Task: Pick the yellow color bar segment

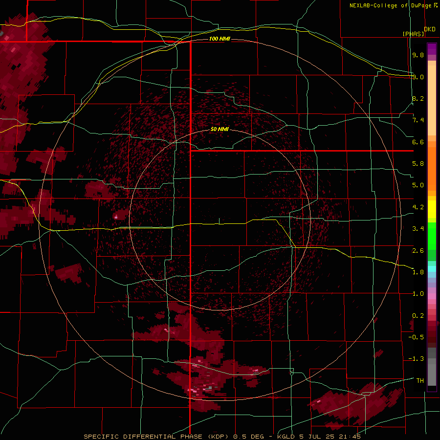Action: 432,209
